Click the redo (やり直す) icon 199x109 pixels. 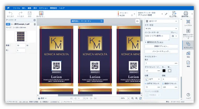point(20,13)
